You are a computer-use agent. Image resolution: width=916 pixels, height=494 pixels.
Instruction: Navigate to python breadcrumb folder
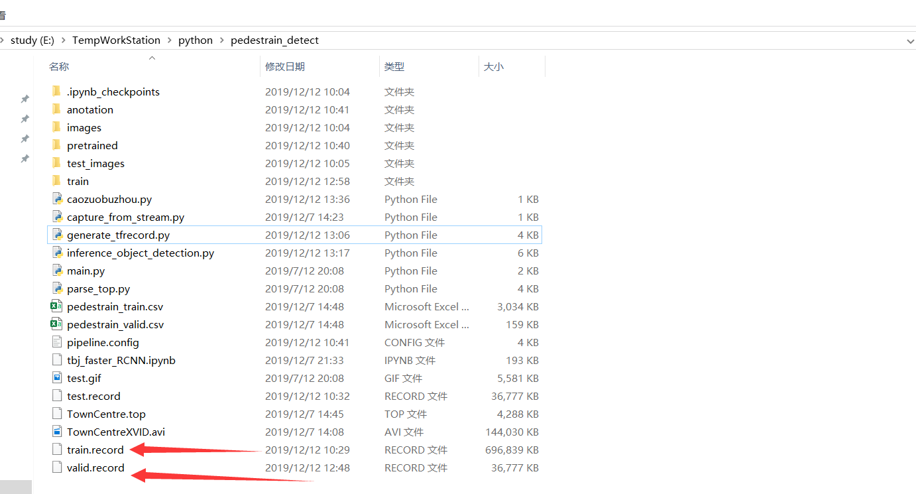(x=196, y=40)
